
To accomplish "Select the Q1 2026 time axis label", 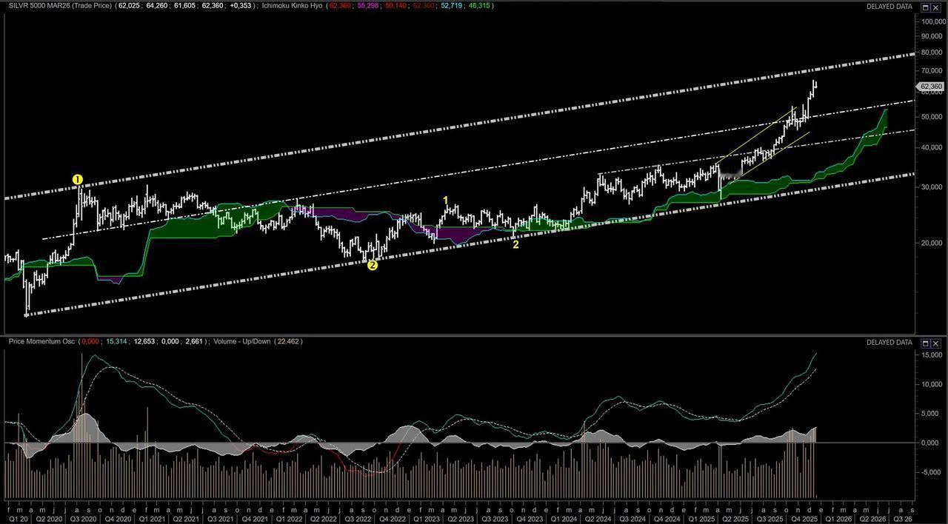I will click(838, 520).
